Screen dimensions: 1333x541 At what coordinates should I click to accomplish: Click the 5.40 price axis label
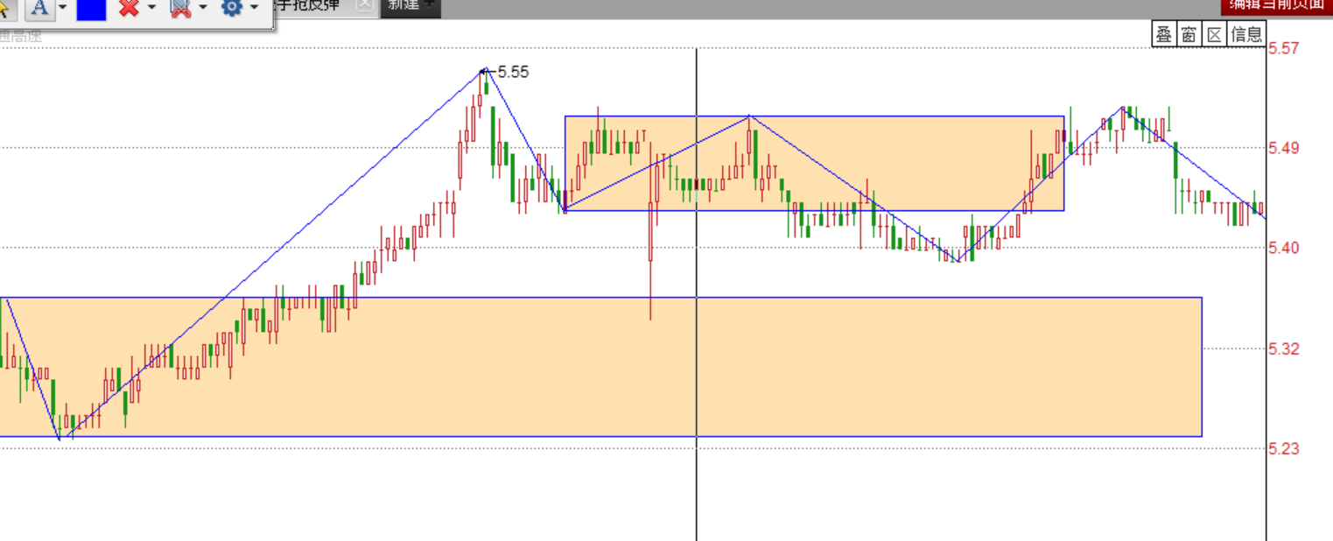coord(1283,248)
